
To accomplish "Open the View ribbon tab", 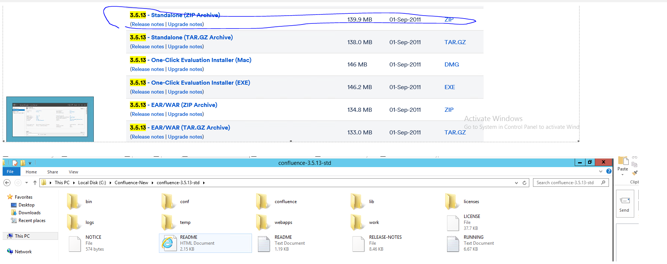I will (73, 172).
